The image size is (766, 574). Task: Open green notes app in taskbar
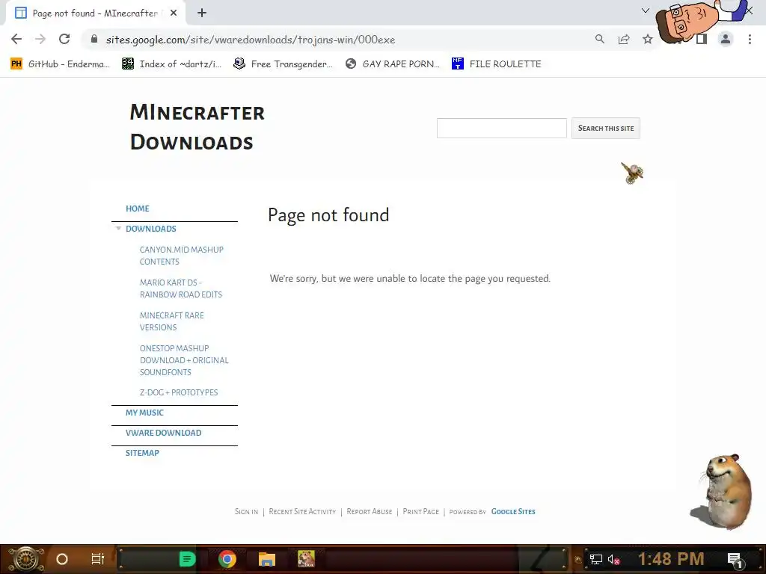click(x=187, y=559)
